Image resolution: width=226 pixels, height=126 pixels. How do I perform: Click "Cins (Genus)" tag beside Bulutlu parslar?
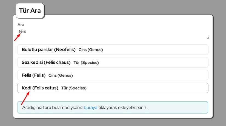[x=91, y=50]
